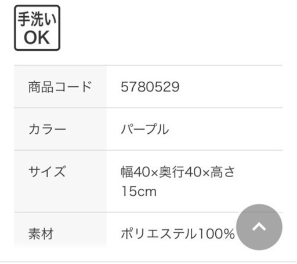Tap the size table row
The image size is (297, 264).
coord(148,181)
